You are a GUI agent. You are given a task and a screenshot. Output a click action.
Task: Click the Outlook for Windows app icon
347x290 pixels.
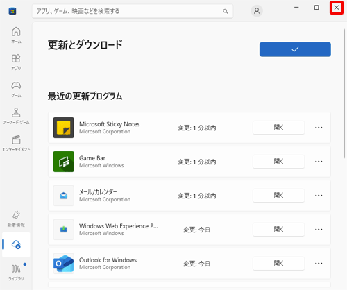[x=64, y=264]
